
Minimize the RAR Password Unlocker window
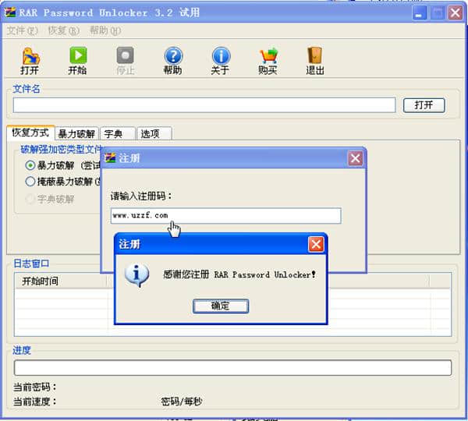click(x=419, y=13)
